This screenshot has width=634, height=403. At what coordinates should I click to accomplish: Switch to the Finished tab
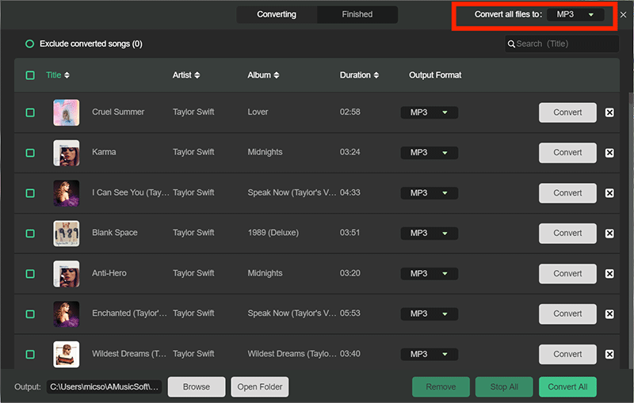pos(357,14)
